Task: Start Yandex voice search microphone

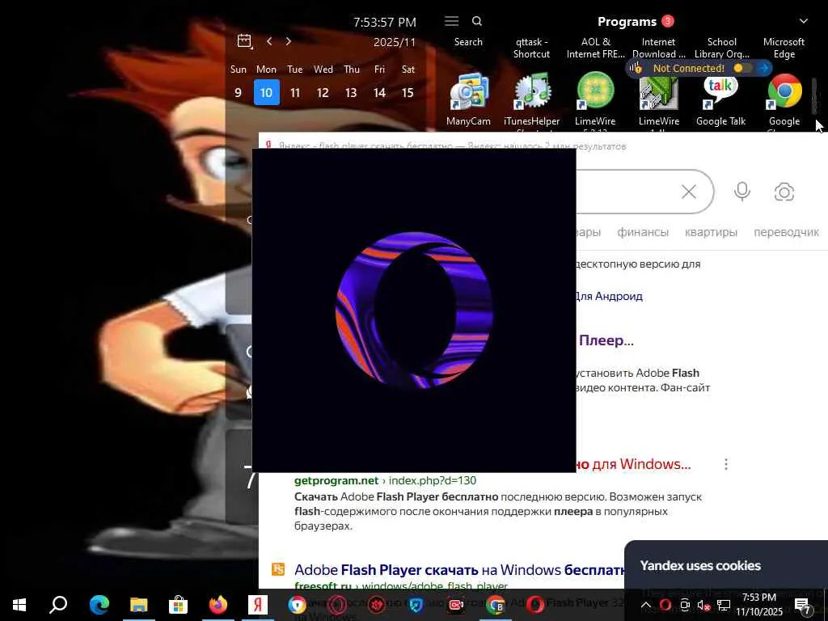Action: 742,192
